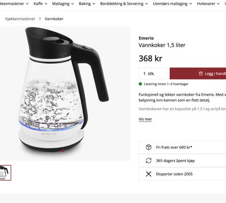226x203 pixels.
Task: Add kettle with Legg i handlekurv button
Action: [x=198, y=73]
